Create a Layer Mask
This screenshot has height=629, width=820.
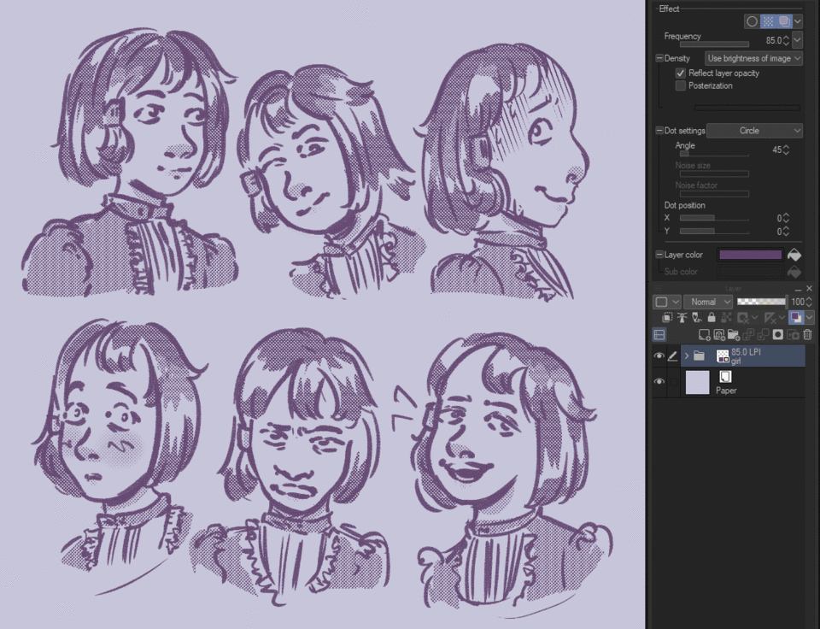point(777,334)
